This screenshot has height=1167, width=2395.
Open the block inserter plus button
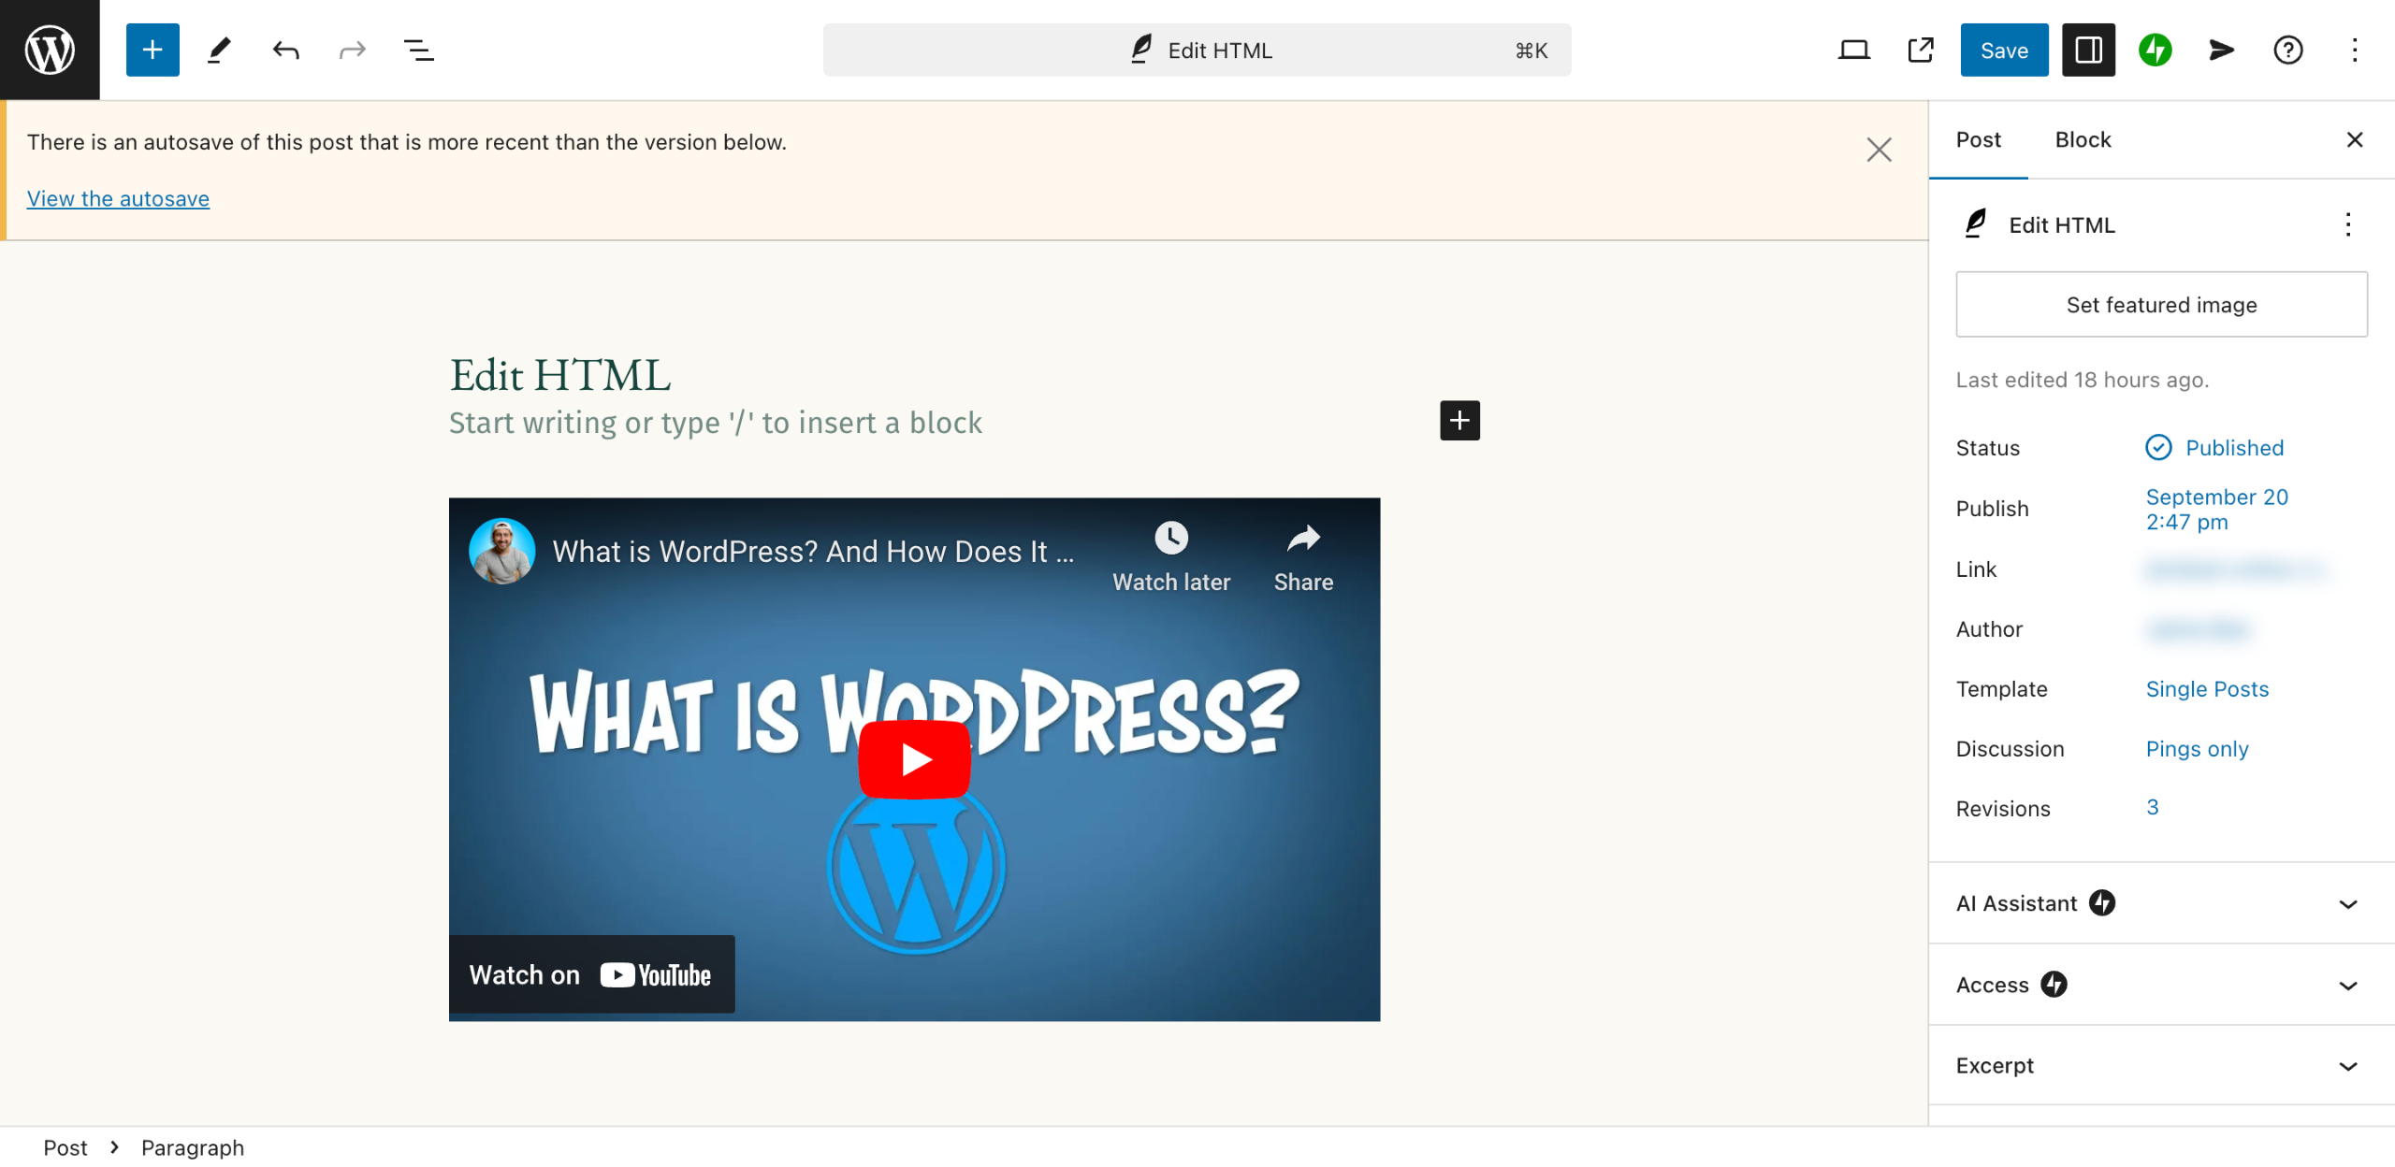(152, 50)
